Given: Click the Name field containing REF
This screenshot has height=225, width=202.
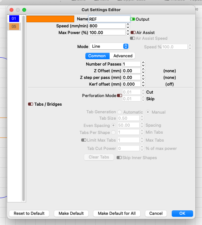Looking at the screenshot, I should pyautogui.click(x=109, y=19).
